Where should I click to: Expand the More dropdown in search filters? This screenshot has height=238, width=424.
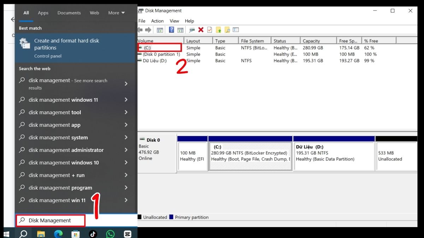pos(116,13)
